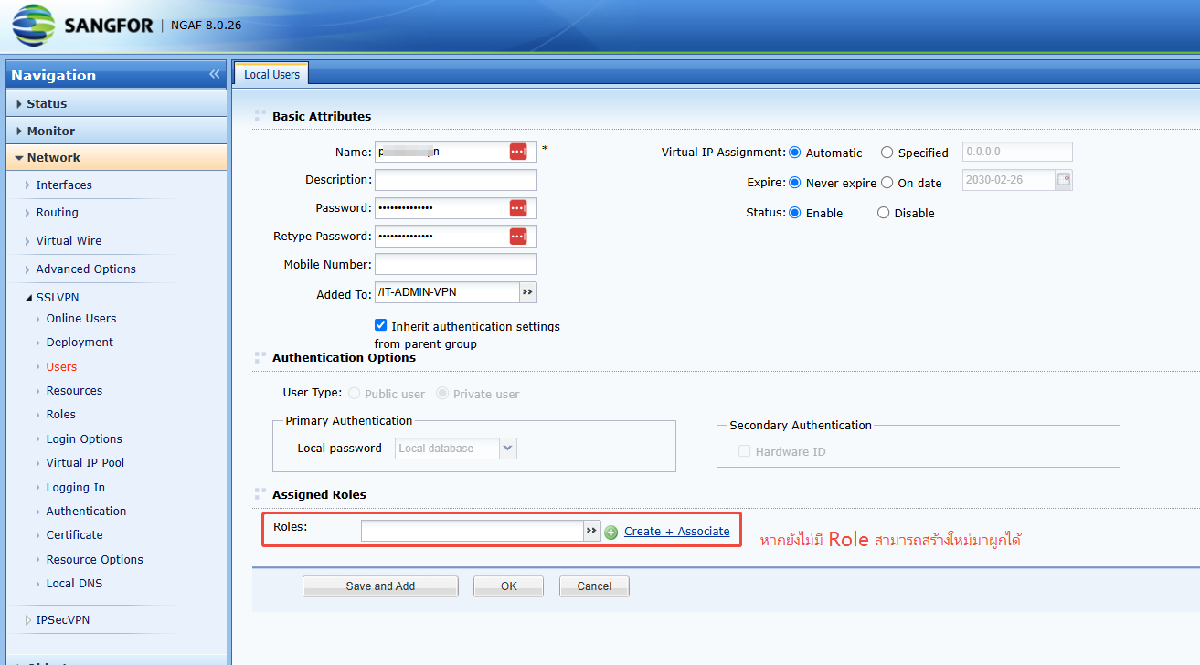Open Virtual IP Pool page
Screen dimensions: 1200x665
[x=85, y=462]
